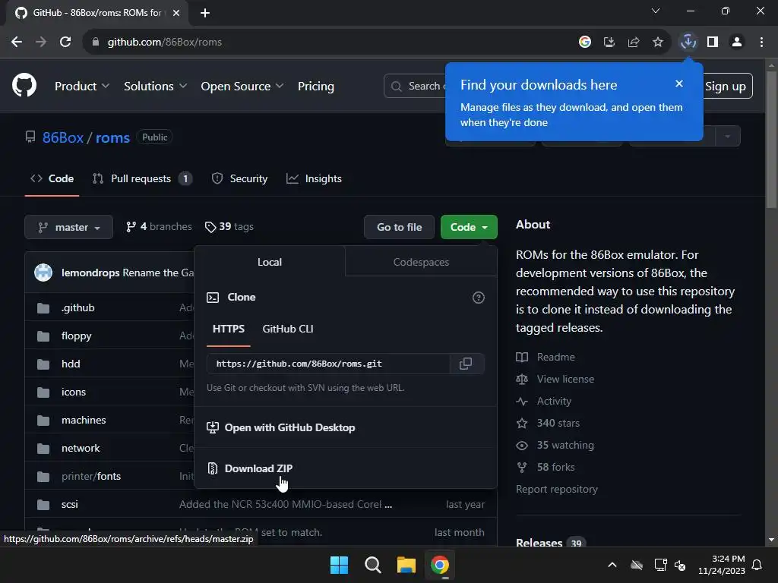
Task: Open File Explorer from taskbar
Action: 406,565
